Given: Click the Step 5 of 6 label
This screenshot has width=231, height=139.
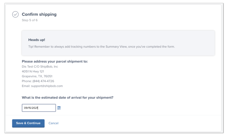Looking at the screenshot, I should coord(29,21).
